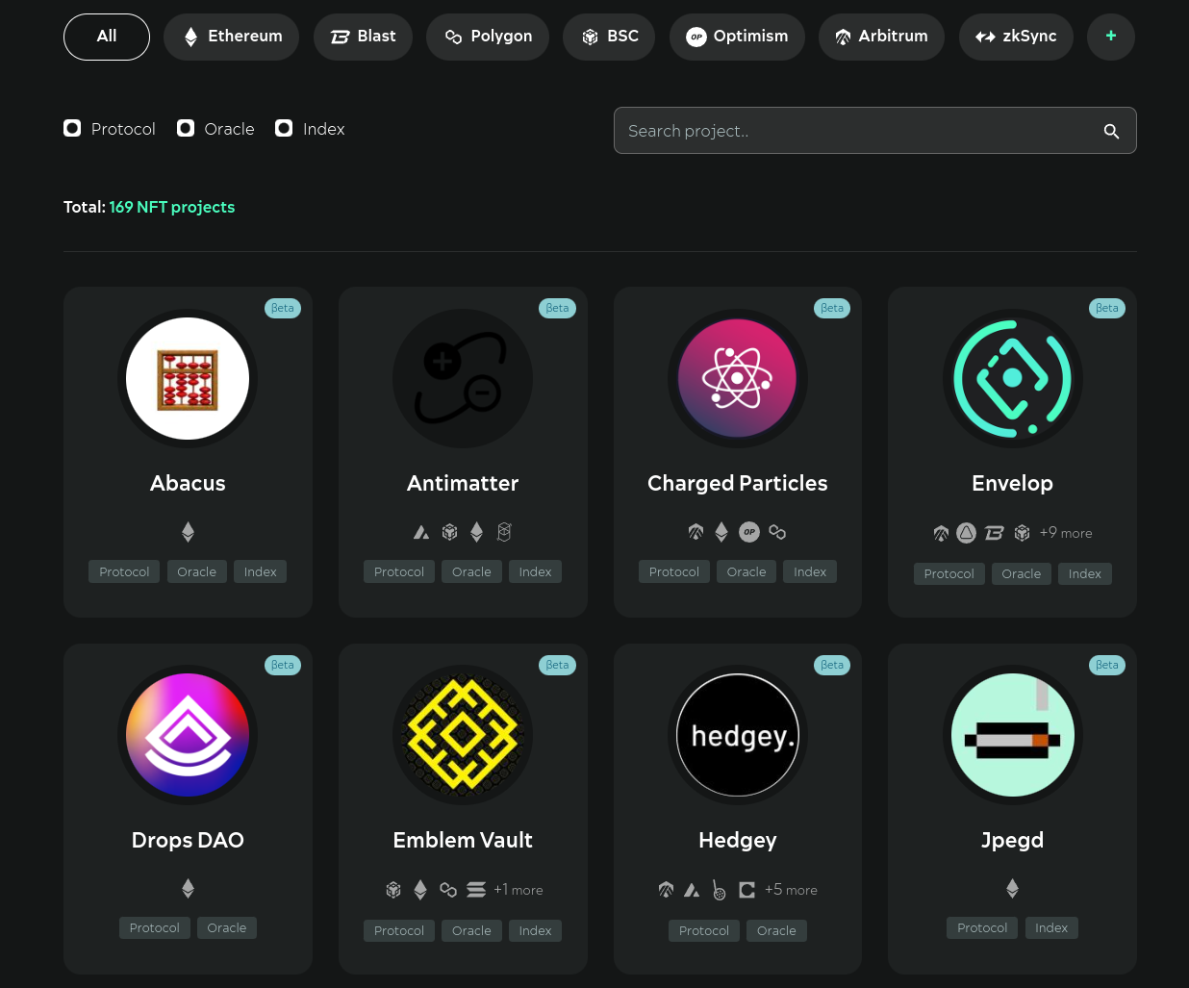Click the Jpegd project title
Screen dimensions: 1189x988
pos(1013,840)
